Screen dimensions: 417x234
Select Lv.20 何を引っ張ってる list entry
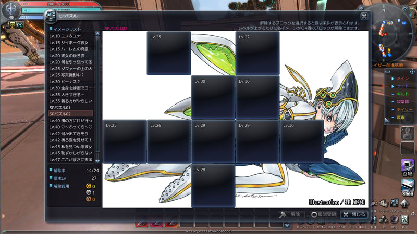(71, 62)
